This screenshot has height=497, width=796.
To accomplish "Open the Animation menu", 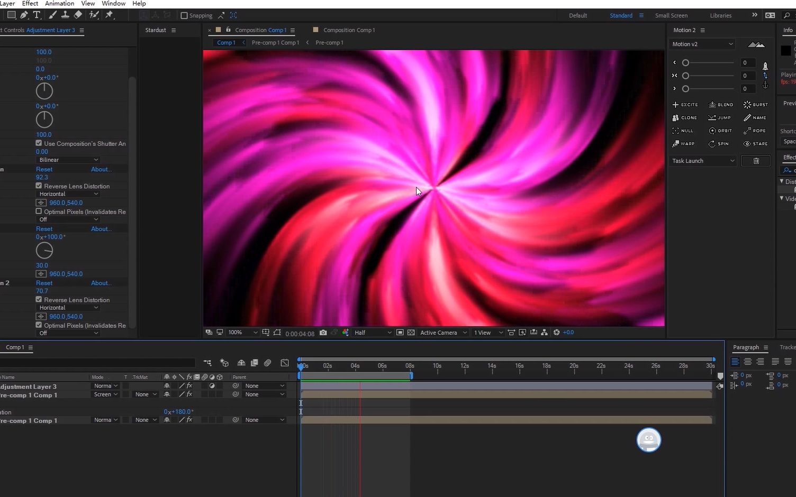I will pyautogui.click(x=59, y=4).
